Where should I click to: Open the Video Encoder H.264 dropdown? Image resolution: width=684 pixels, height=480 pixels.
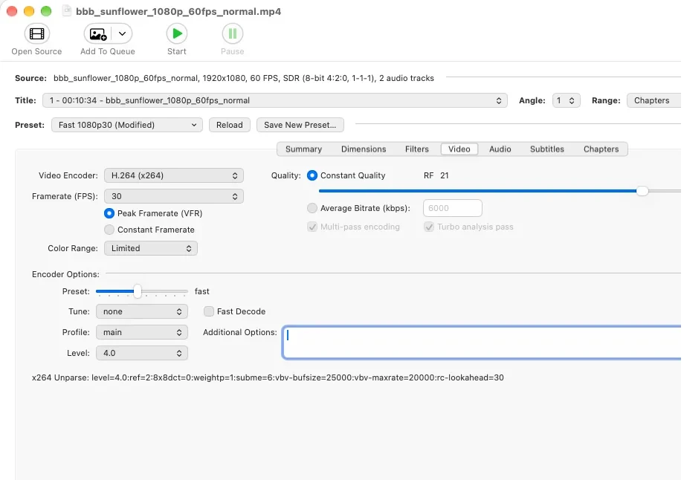[x=174, y=175]
